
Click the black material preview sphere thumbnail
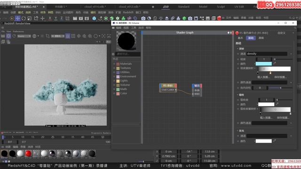(126, 41)
